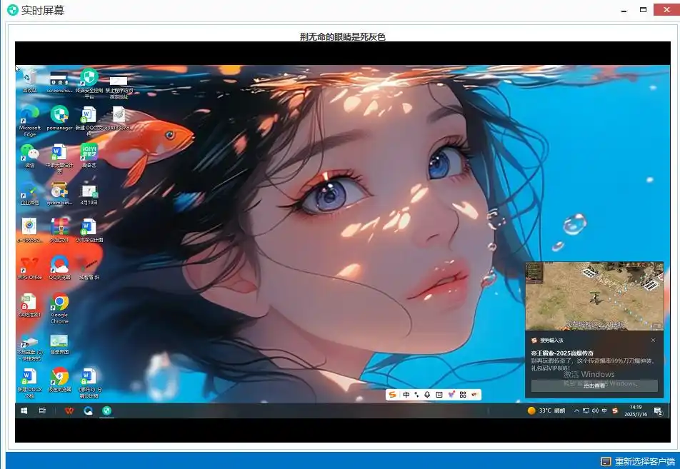
Task: Toggle the 中 input indicator in system tray
Action: click(604, 410)
